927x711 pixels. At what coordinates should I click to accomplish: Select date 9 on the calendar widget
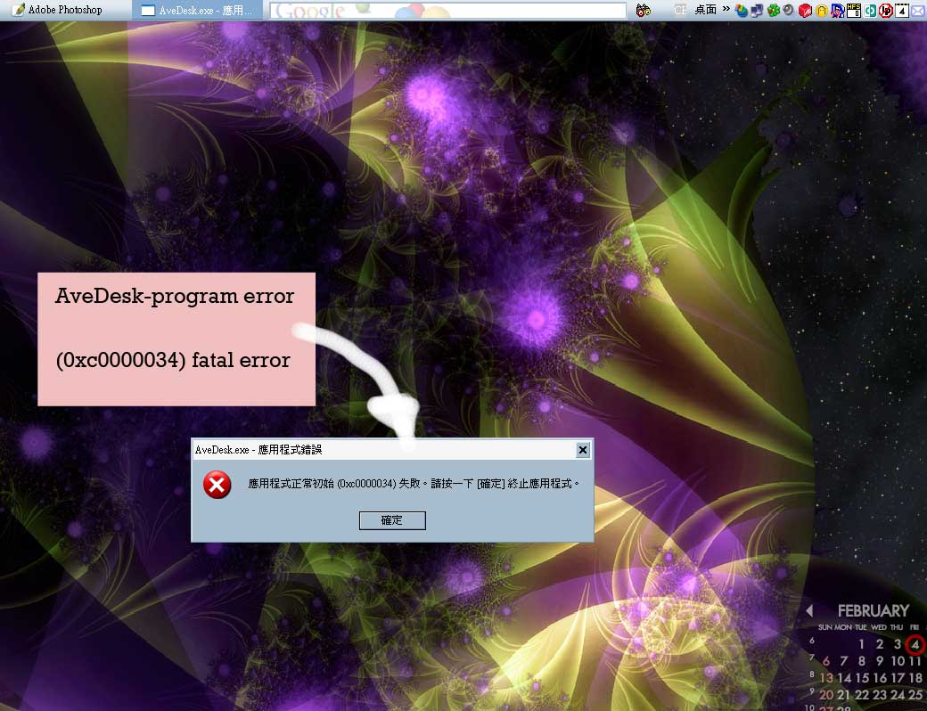tap(880, 661)
